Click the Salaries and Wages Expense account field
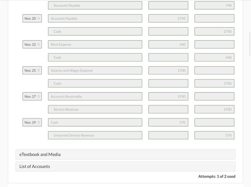Screen dimensions: 251x187 pos(95,70)
